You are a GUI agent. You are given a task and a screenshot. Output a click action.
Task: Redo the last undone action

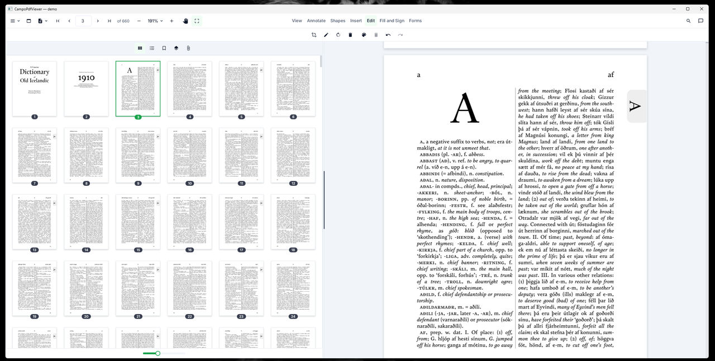[401, 35]
